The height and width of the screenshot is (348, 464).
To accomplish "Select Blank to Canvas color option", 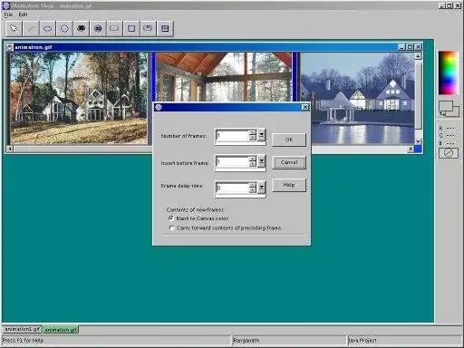I will 171,218.
